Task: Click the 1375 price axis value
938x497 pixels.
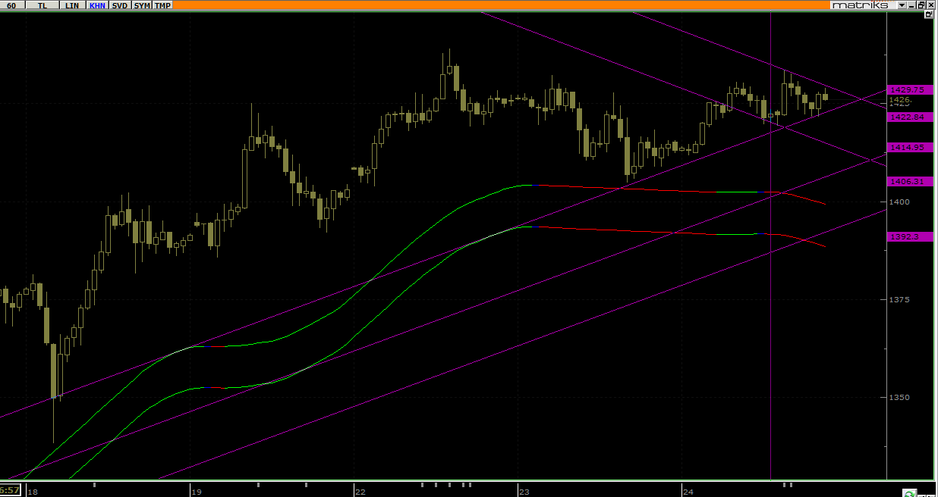Action: (x=901, y=299)
